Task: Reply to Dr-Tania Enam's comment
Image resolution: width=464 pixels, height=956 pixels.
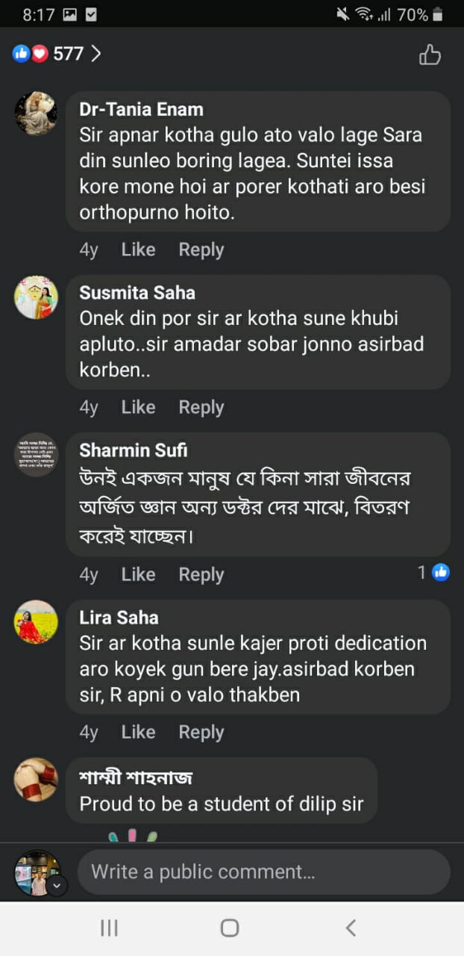Action: (201, 249)
